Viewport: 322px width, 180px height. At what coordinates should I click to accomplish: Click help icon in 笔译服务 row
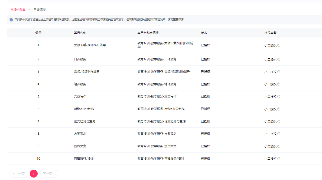click(279, 84)
